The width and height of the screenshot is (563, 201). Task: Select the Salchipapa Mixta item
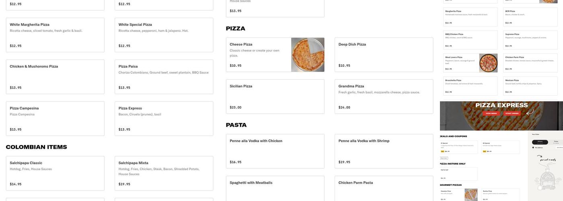coord(164,173)
